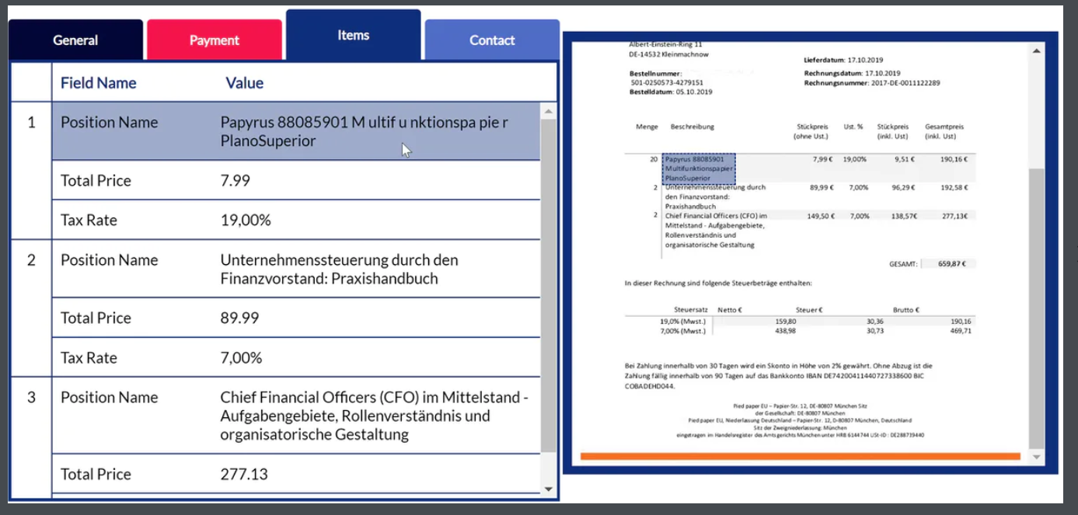Viewport: 1078px width, 515px height.
Task: Click the 277,13€ Gesamtpreis in invoice
Action: [954, 216]
